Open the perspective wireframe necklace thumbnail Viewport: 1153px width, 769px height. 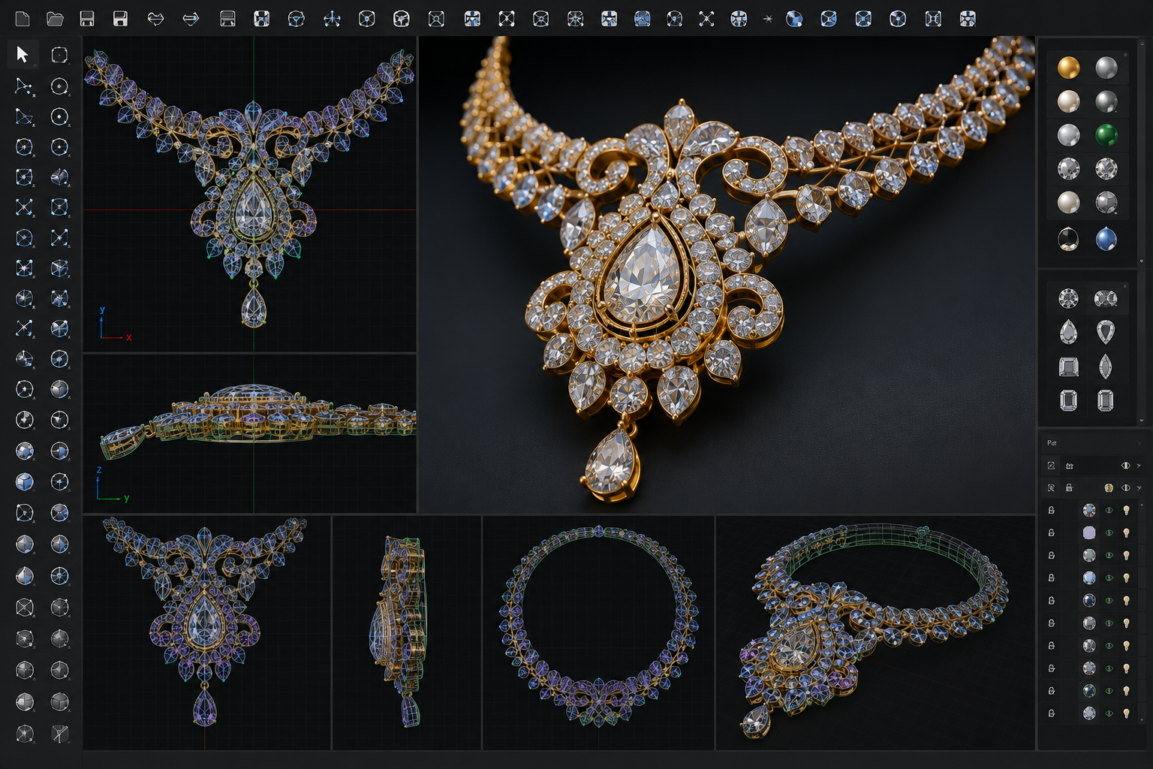pyautogui.click(x=875, y=632)
